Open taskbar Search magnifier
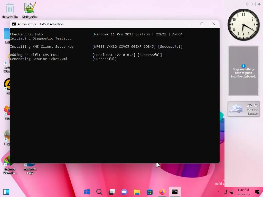The image size is (263, 197). pyautogui.click(x=99, y=192)
